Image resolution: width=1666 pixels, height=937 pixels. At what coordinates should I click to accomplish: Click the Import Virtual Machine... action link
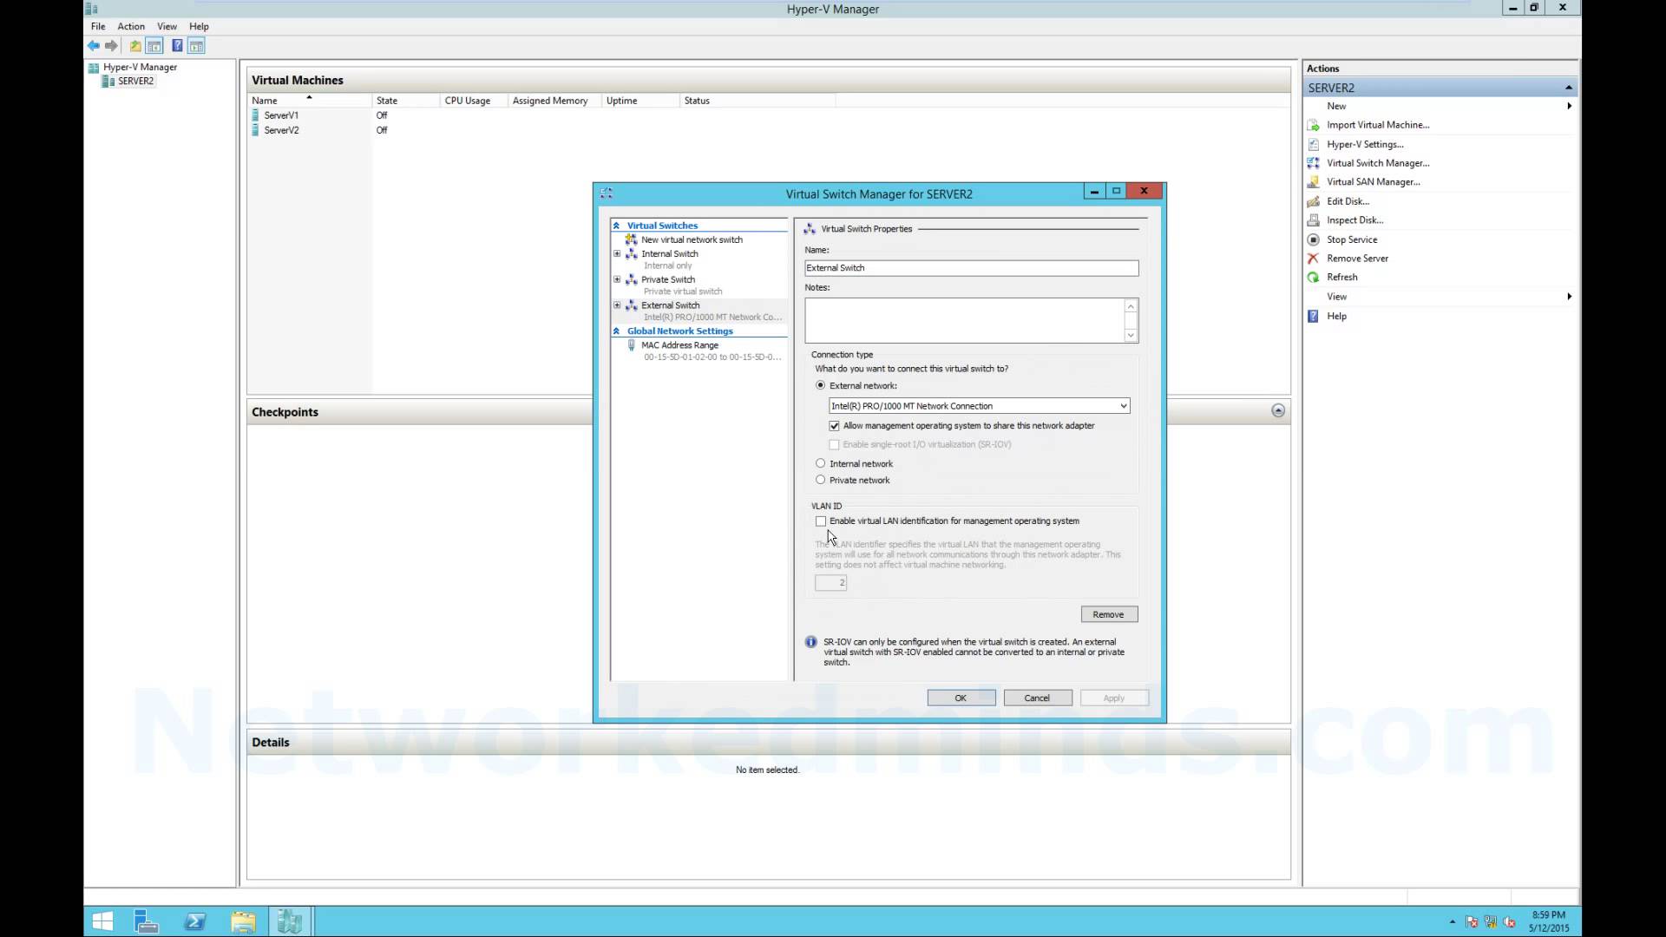coord(1378,125)
